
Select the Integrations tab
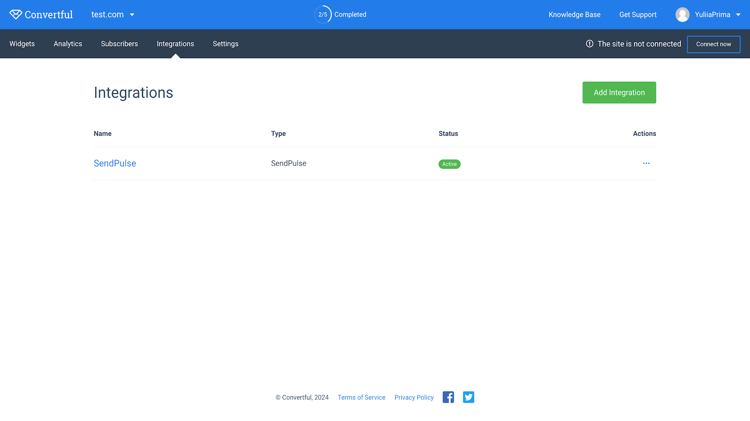coord(175,44)
